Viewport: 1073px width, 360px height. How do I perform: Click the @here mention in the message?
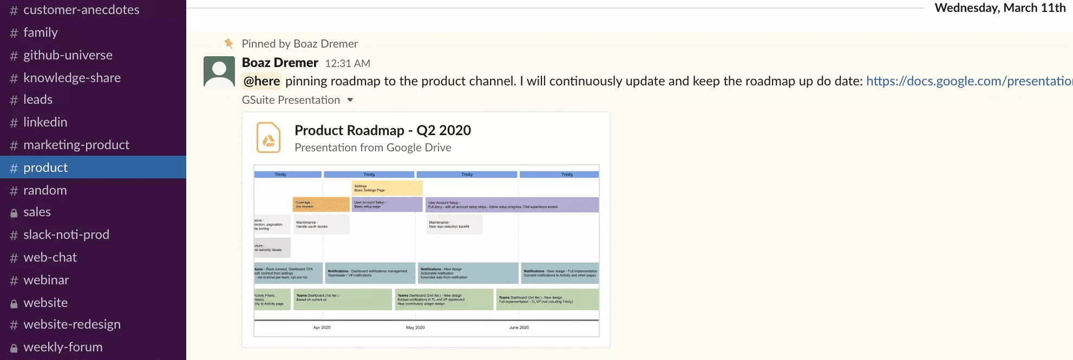[x=261, y=81]
